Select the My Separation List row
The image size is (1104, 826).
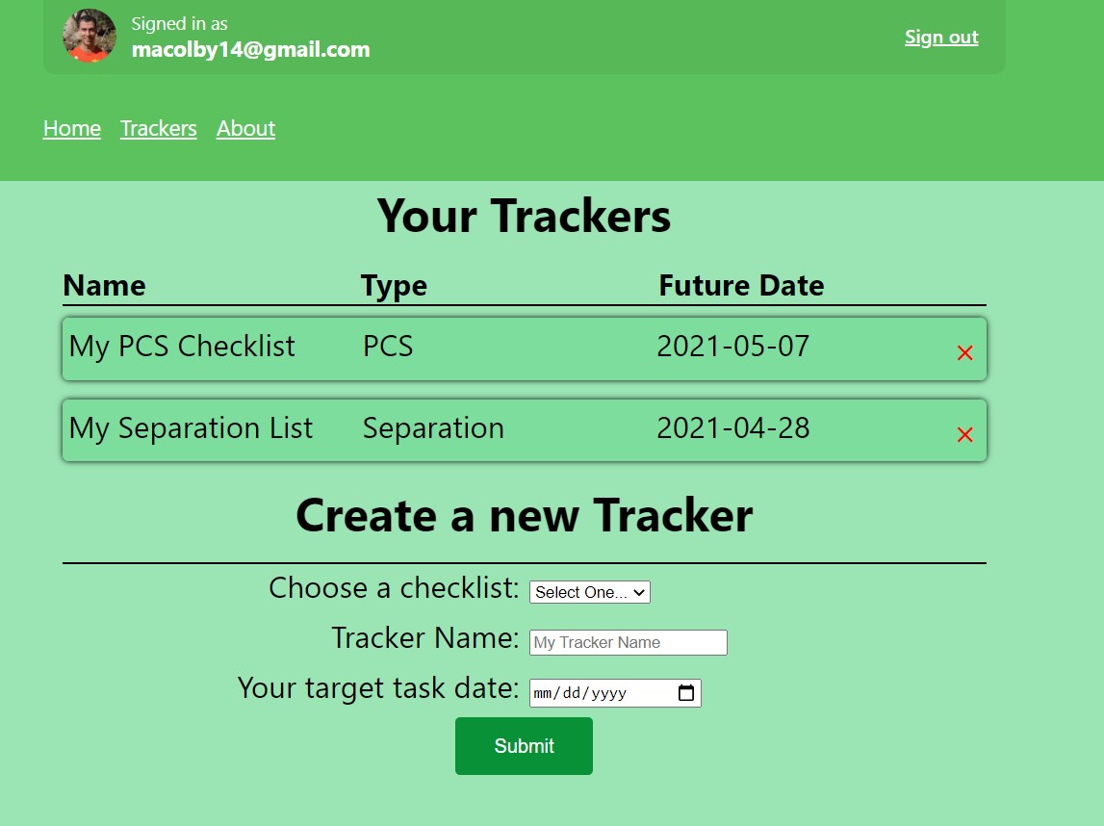(385, 428)
